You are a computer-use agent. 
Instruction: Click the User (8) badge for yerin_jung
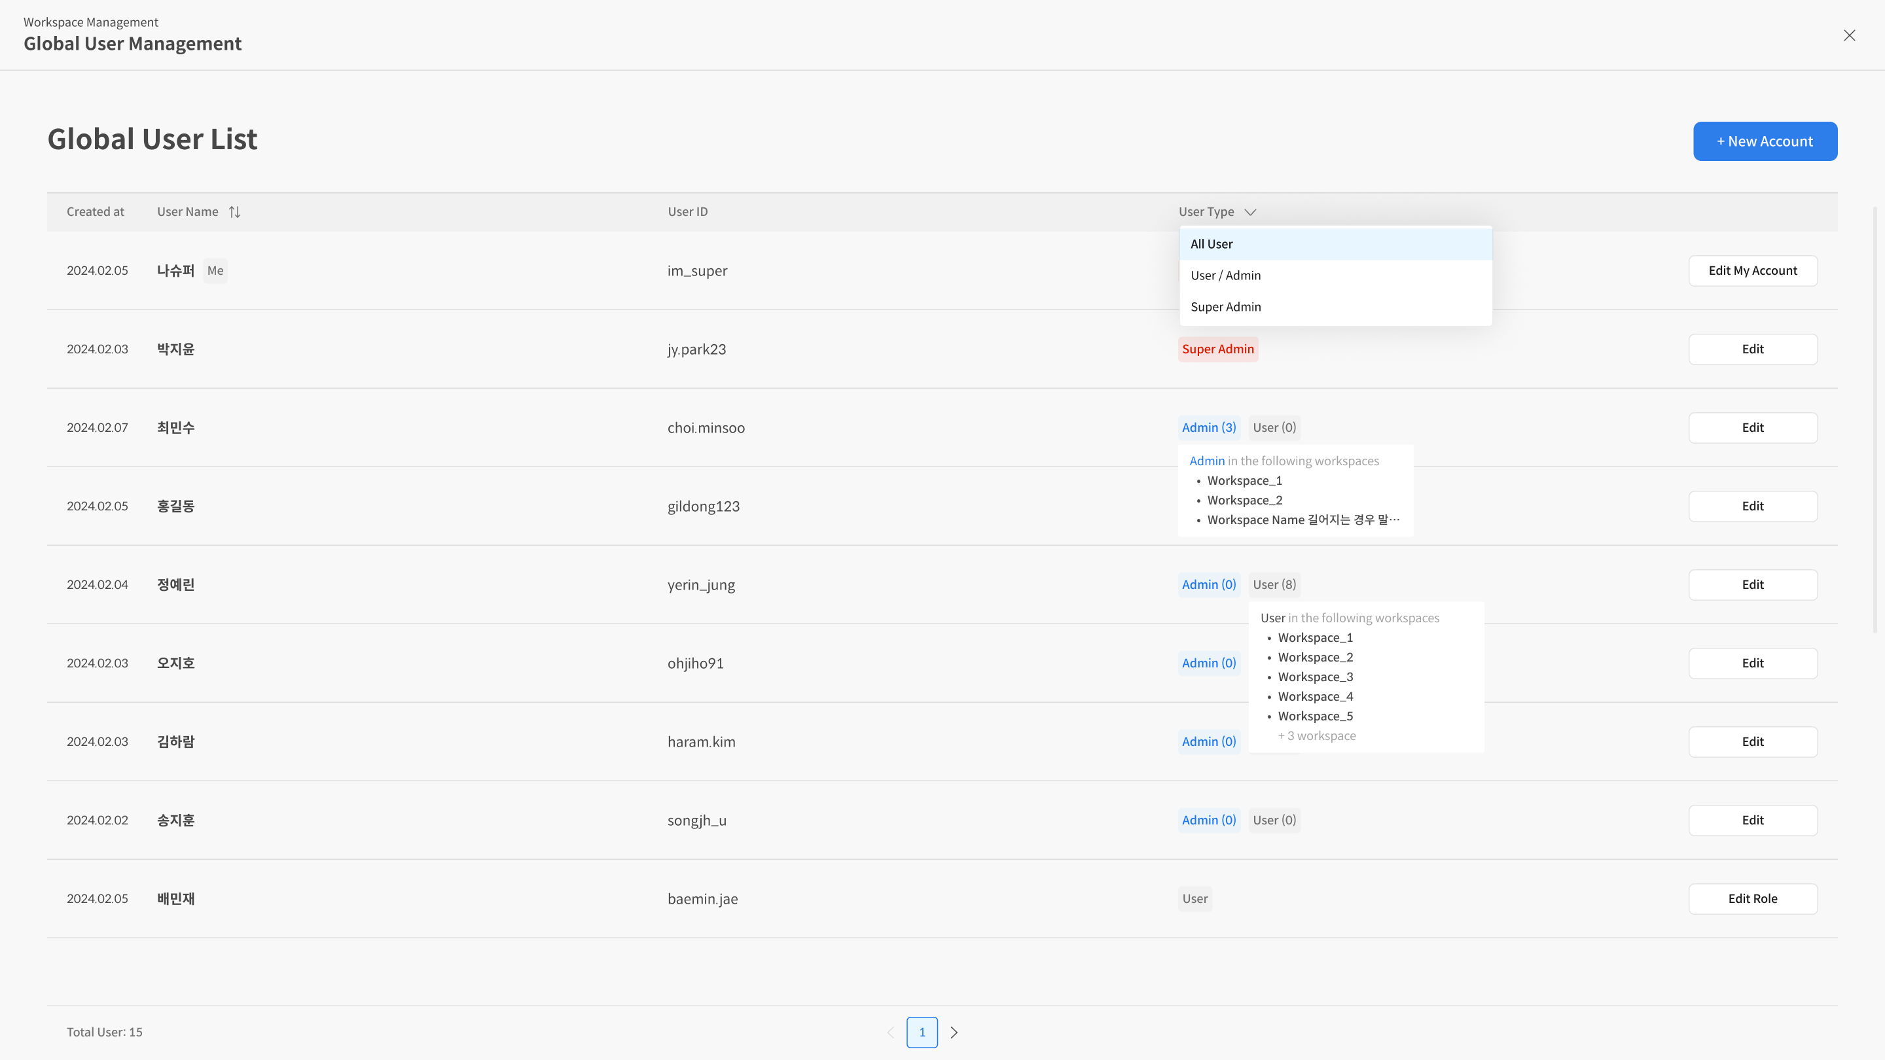1274,584
